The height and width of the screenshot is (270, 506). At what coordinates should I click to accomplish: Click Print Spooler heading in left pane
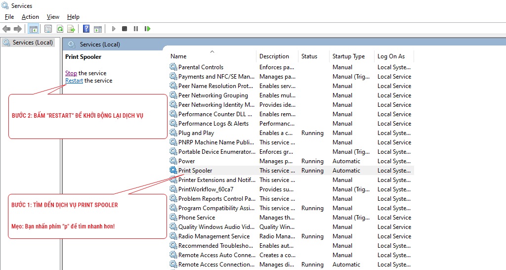pyautogui.click(x=83, y=57)
